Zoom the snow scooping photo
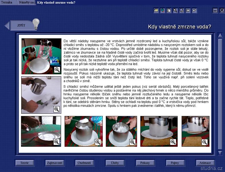The image size is (225, 172). 56,109
